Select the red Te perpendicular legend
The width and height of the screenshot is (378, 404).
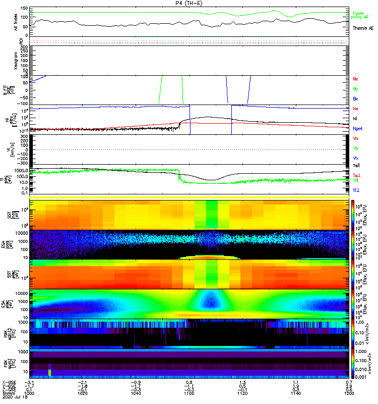click(356, 175)
